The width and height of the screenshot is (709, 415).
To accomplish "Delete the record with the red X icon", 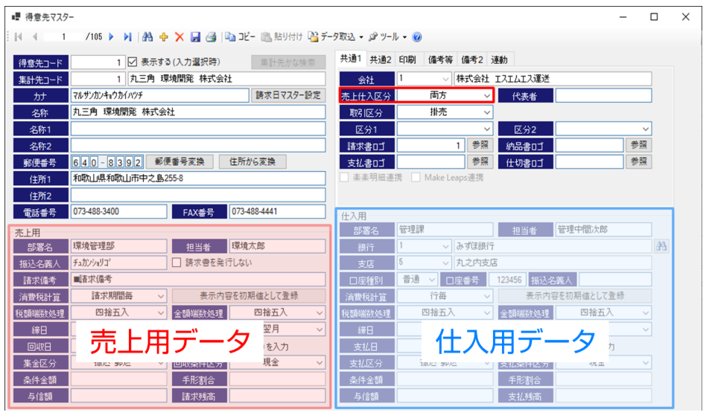I will tap(179, 37).
